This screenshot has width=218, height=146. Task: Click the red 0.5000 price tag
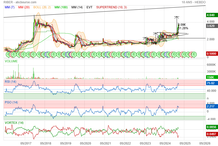(211, 54)
